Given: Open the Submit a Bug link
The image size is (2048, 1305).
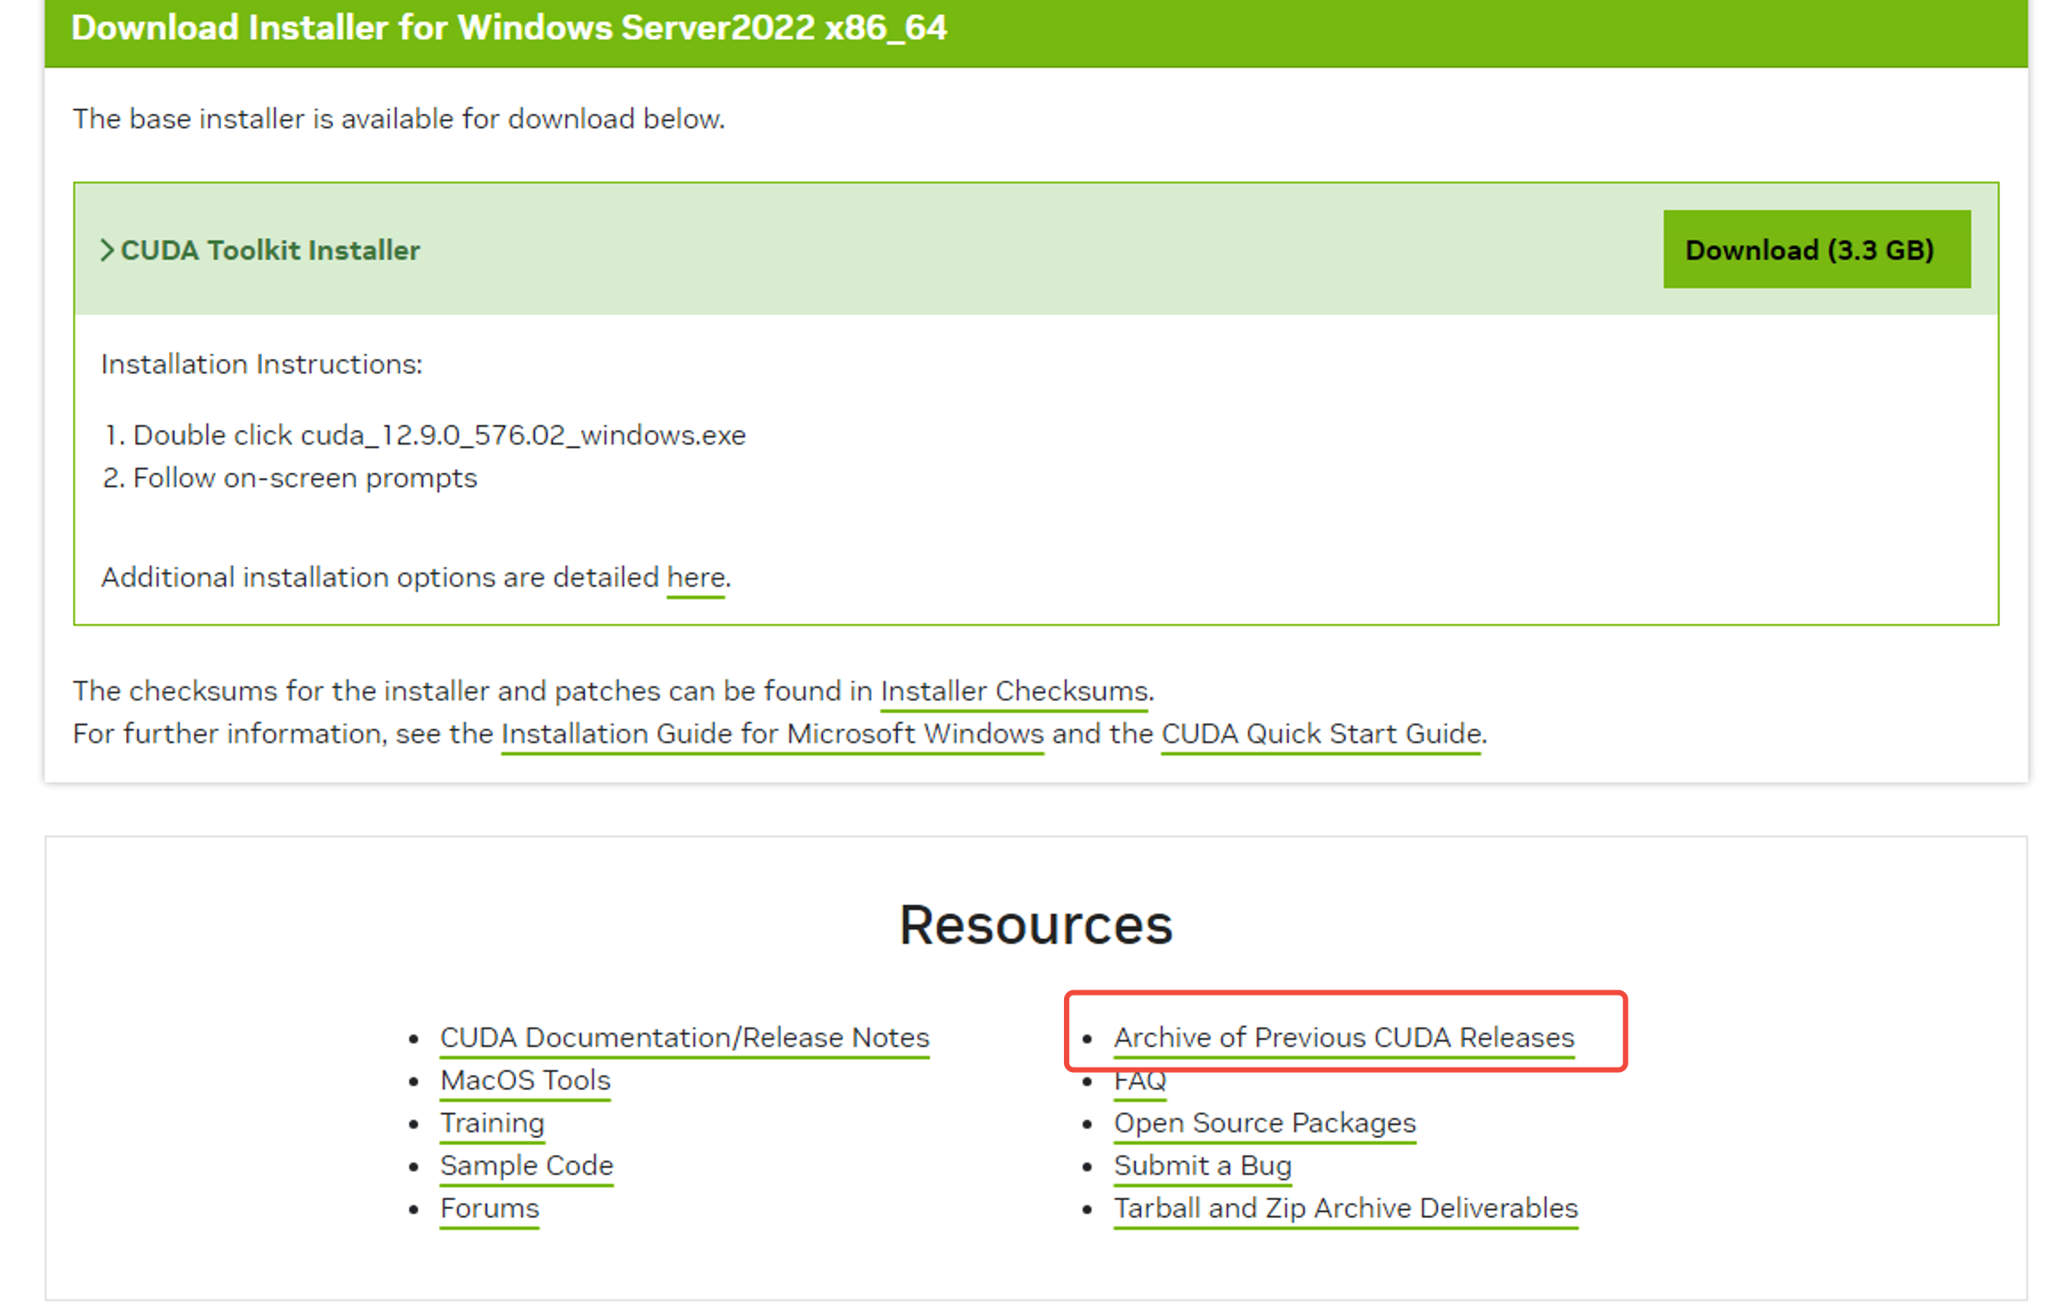Looking at the screenshot, I should tap(1203, 1165).
